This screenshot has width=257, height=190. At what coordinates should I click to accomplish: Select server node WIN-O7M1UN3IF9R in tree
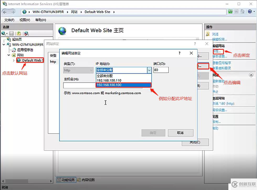click(x=28, y=44)
